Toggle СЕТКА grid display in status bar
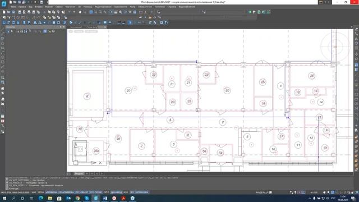359x202 pixels. pos(41,192)
